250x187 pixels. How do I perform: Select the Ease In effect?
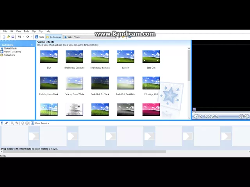pos(125,56)
